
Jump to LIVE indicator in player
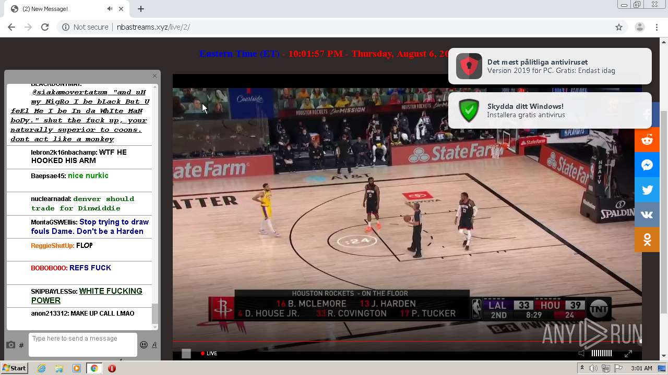209,353
